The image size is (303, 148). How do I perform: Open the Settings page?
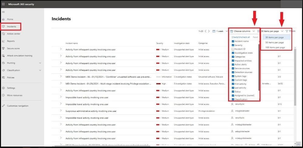pyautogui.click(x=11, y=88)
